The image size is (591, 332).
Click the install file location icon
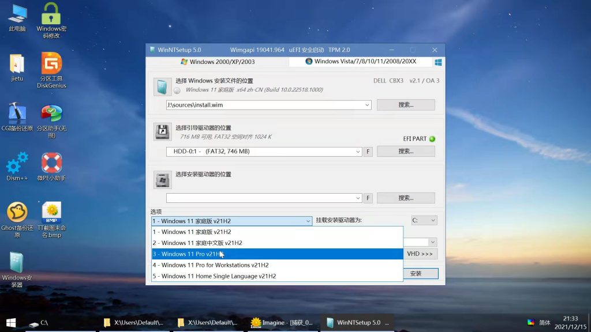coord(162,86)
